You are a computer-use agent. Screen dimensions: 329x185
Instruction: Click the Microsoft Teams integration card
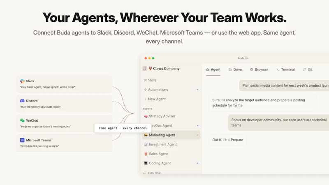point(64,143)
